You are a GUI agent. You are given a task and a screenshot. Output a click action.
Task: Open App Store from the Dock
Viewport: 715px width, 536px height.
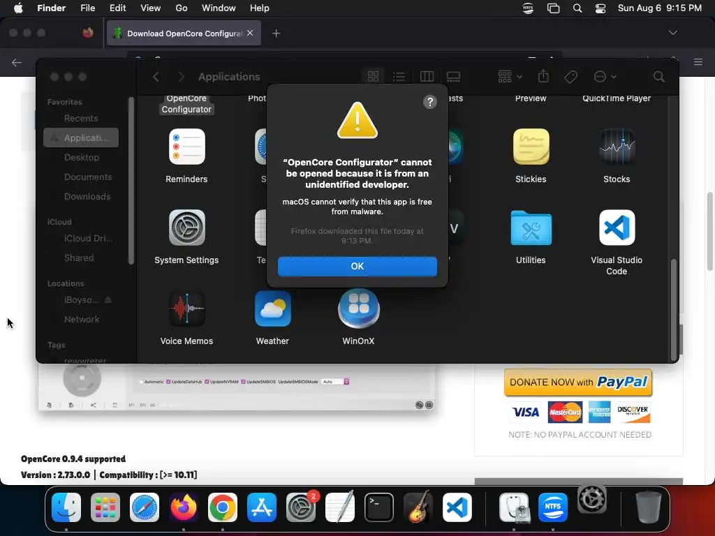pos(262,507)
